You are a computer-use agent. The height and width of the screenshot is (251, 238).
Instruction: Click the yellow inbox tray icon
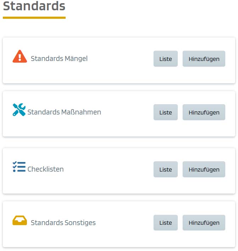[x=20, y=221]
